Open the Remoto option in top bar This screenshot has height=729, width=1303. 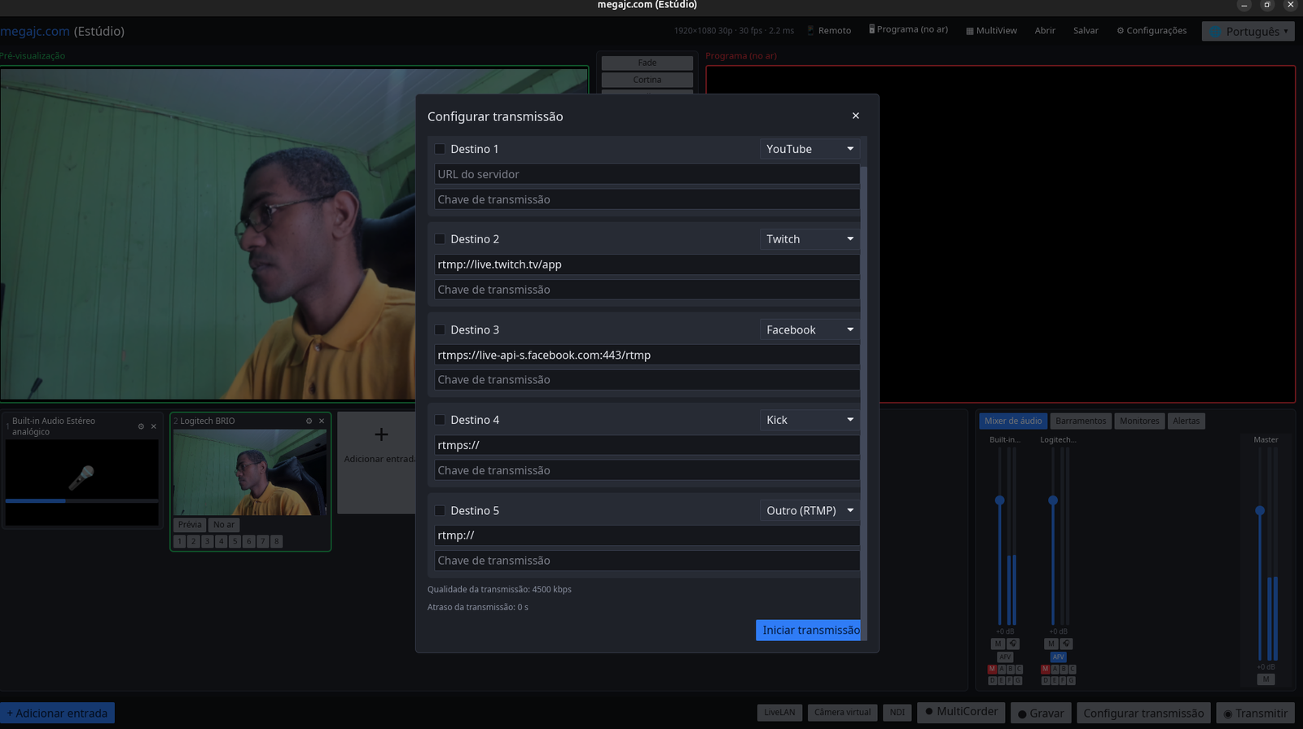[829, 30]
